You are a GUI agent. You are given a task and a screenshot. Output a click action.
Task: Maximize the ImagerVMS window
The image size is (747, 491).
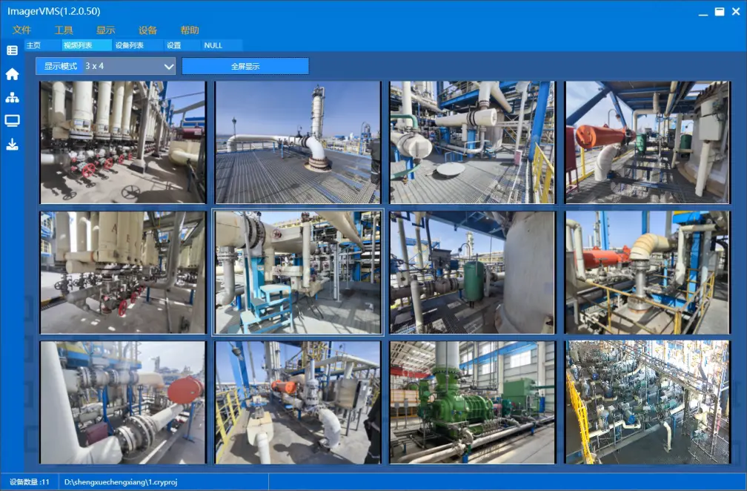(719, 12)
